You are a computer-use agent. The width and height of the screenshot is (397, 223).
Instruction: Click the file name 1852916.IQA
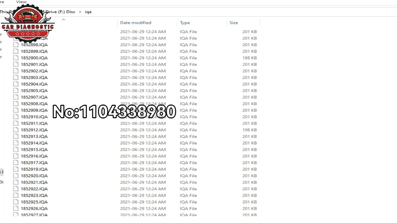coord(34,156)
